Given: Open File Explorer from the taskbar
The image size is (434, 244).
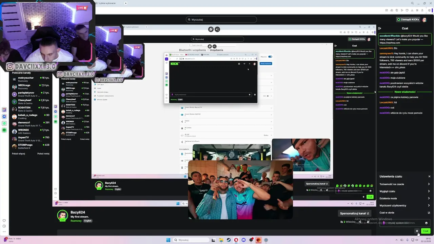Looking at the screenshot, I should (221, 240).
